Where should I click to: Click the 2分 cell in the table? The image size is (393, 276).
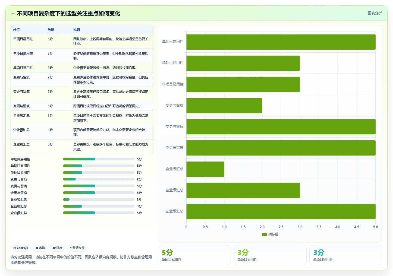50,77
